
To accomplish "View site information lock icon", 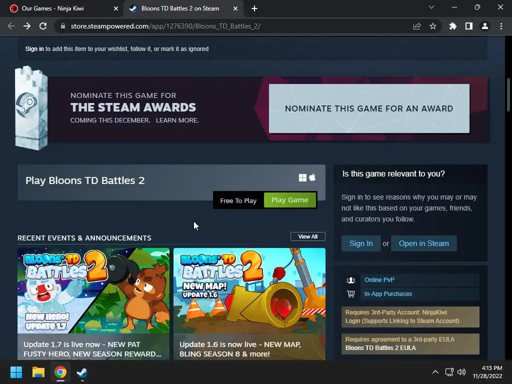I will [63, 26].
